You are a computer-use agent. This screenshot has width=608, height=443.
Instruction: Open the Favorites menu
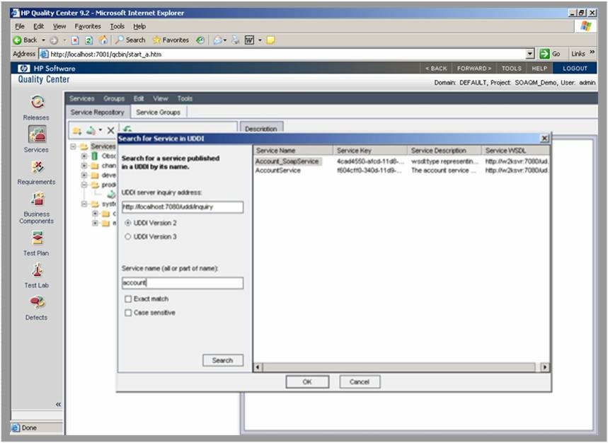pyautogui.click(x=88, y=26)
